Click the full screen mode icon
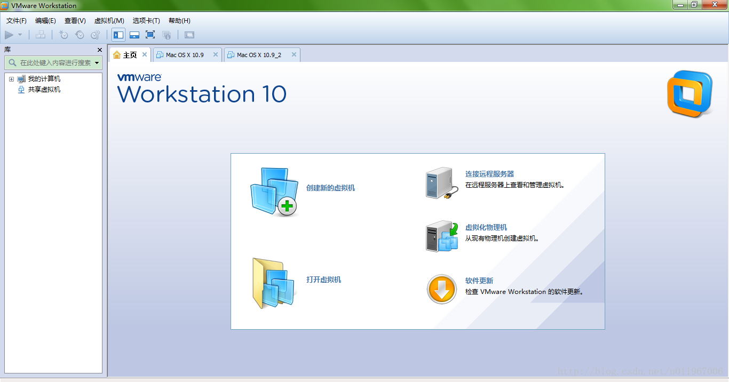This screenshot has height=382, width=729. point(150,35)
